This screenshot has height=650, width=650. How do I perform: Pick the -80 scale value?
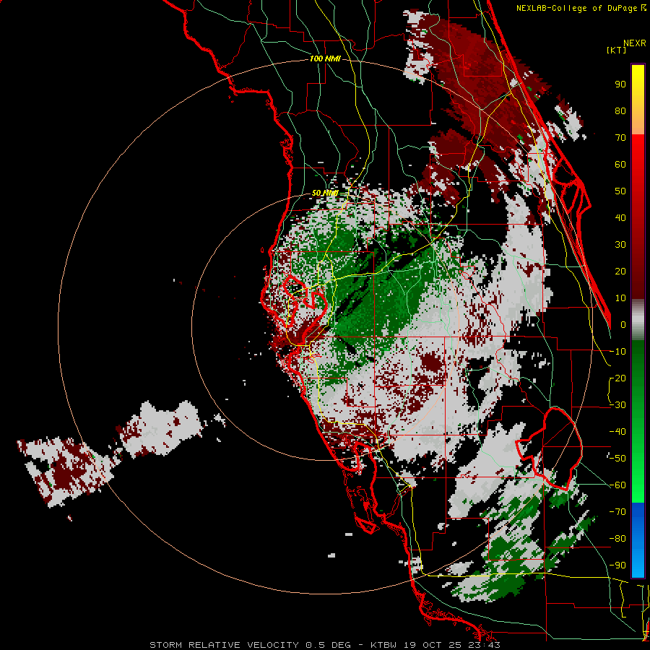(617, 539)
